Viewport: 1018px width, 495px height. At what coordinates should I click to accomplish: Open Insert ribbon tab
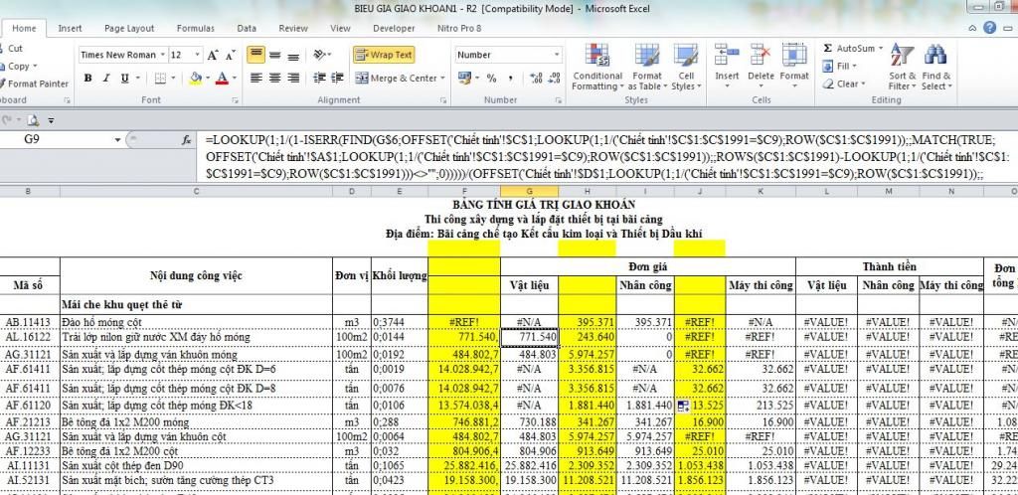click(x=70, y=29)
